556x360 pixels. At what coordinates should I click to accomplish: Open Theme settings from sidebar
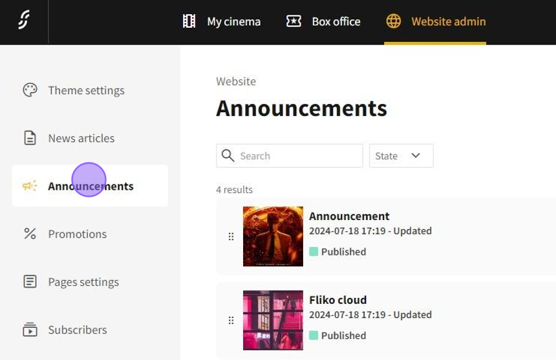click(x=86, y=90)
